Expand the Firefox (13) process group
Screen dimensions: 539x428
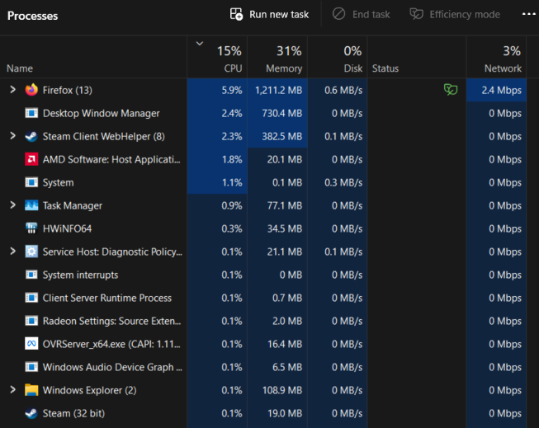12,90
